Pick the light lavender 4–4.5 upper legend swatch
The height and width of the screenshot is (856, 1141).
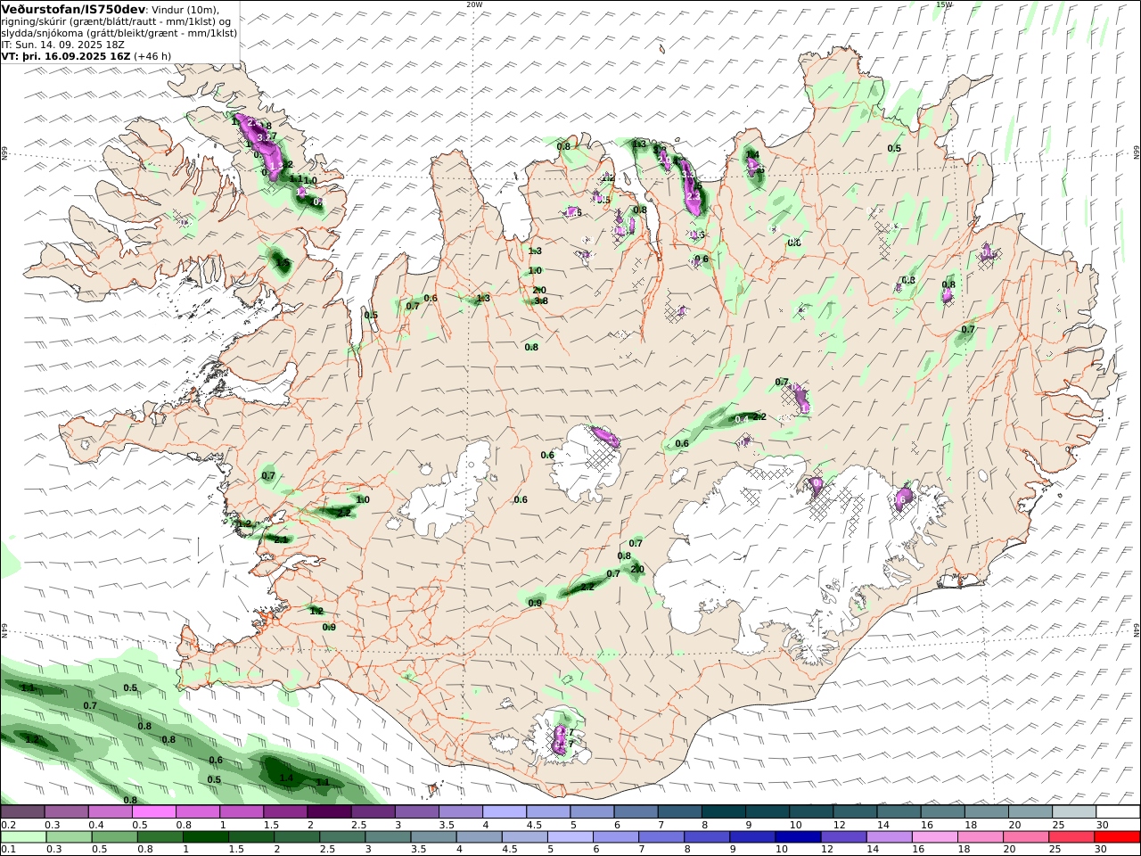[x=504, y=812]
